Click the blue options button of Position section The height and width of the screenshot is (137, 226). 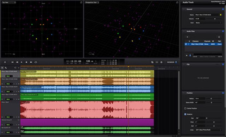(x=223, y=93)
